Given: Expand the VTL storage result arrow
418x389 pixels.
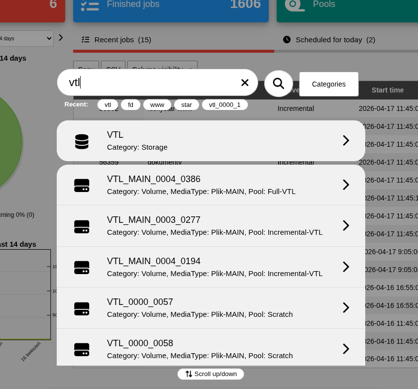Looking at the screenshot, I should (x=346, y=141).
